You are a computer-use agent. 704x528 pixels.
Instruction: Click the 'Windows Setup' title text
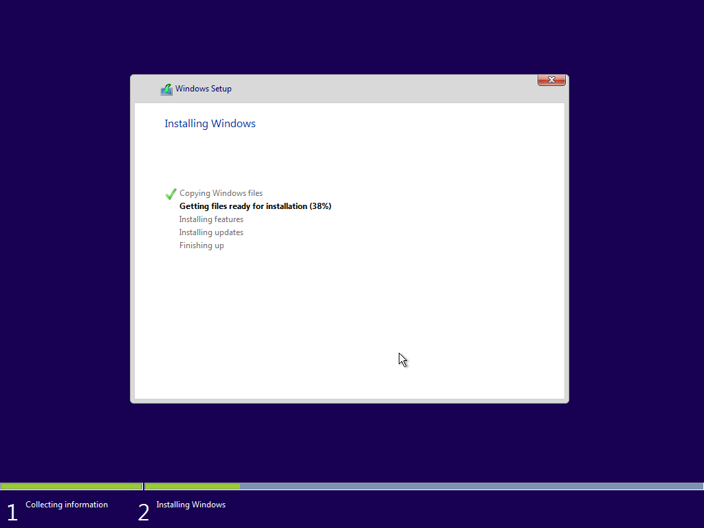coord(203,89)
